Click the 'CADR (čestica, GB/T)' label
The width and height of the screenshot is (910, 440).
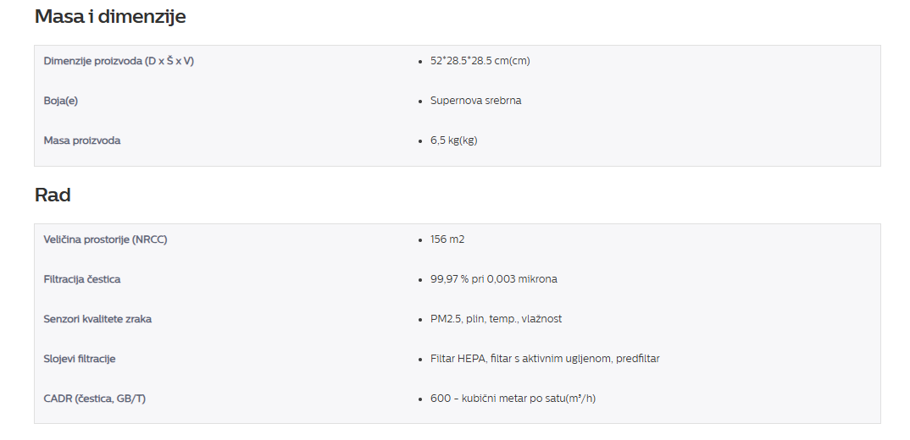tap(95, 399)
